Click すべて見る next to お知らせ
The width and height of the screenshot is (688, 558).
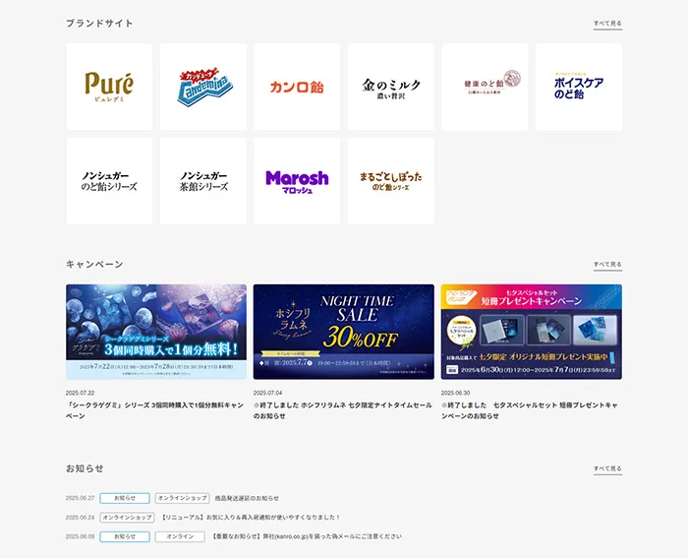(607, 468)
